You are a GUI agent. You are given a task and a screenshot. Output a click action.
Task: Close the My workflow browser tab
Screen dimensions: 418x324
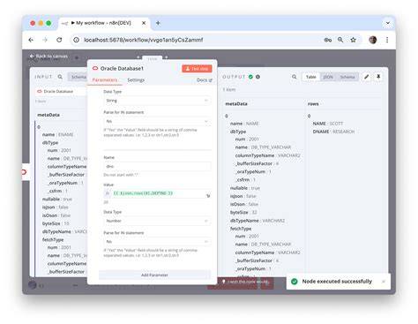144,23
